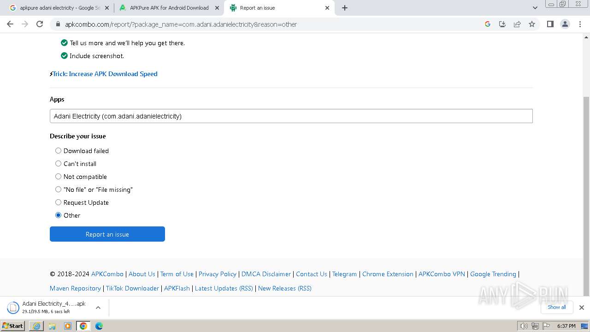Click the share page icon in the address bar
The width and height of the screenshot is (590, 332).
517,24
